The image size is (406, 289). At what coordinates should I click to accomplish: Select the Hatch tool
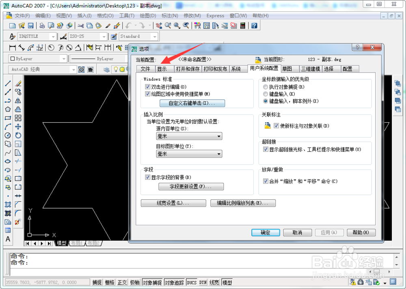click(8, 205)
